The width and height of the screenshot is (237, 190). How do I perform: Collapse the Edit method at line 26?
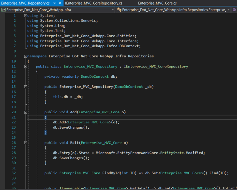click(26, 143)
